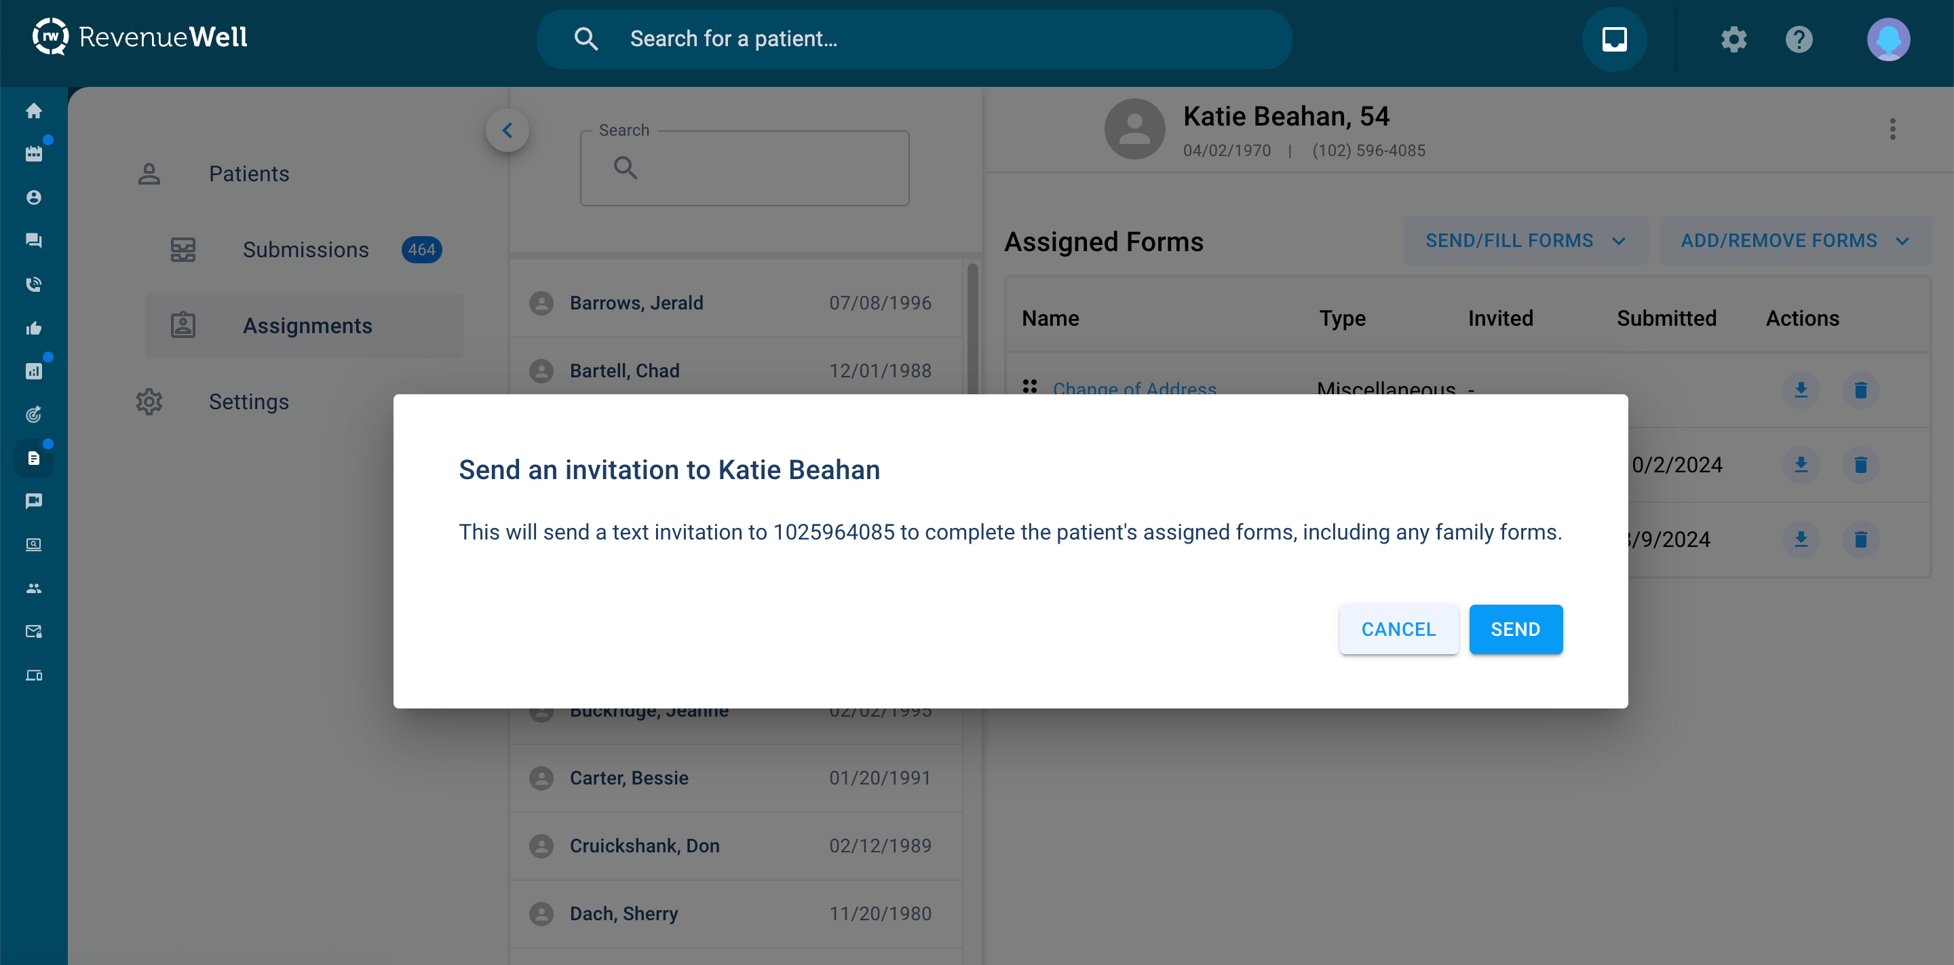Download the Change of Address form

1801,390
